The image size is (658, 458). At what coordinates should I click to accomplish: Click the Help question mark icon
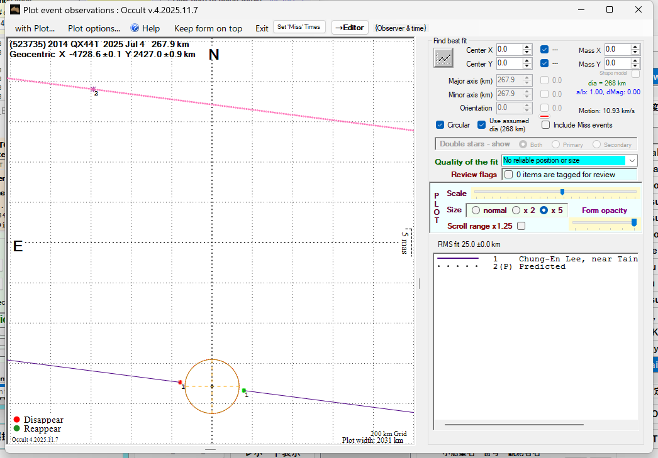click(135, 28)
